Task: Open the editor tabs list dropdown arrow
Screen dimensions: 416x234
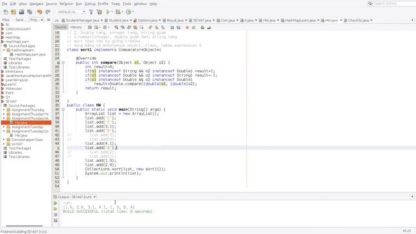Action: pos(412,20)
